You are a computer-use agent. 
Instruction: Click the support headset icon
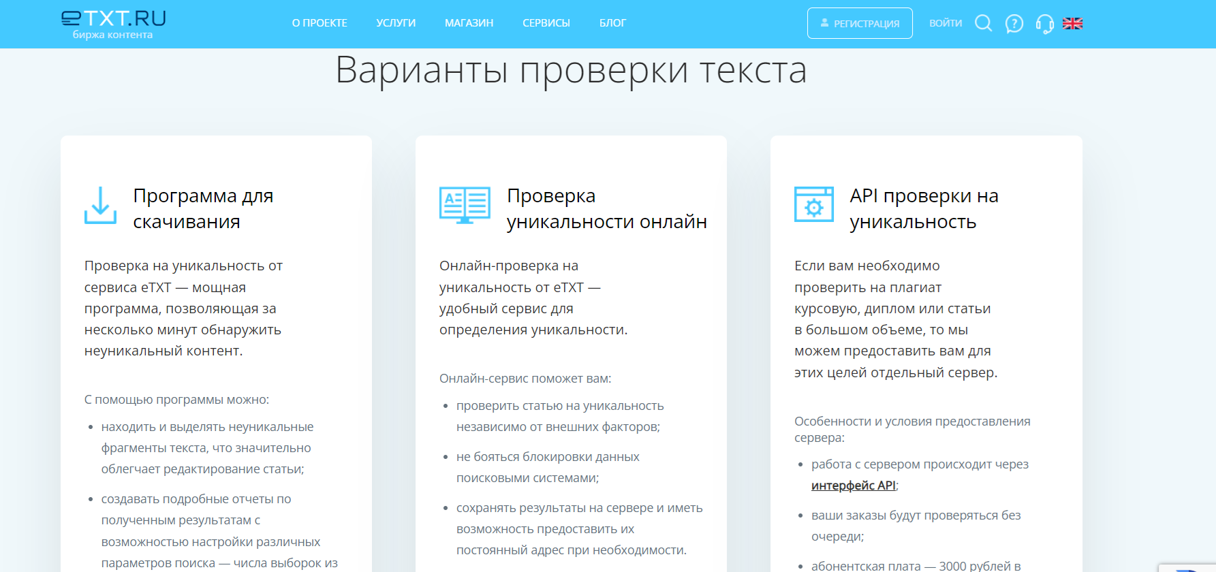coord(1045,25)
